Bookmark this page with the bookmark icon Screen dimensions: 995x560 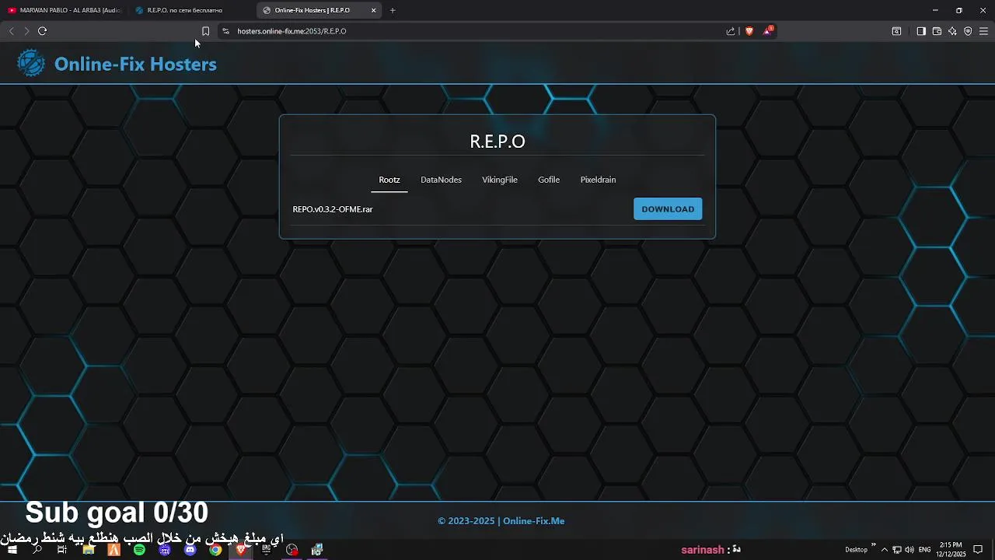tap(205, 31)
